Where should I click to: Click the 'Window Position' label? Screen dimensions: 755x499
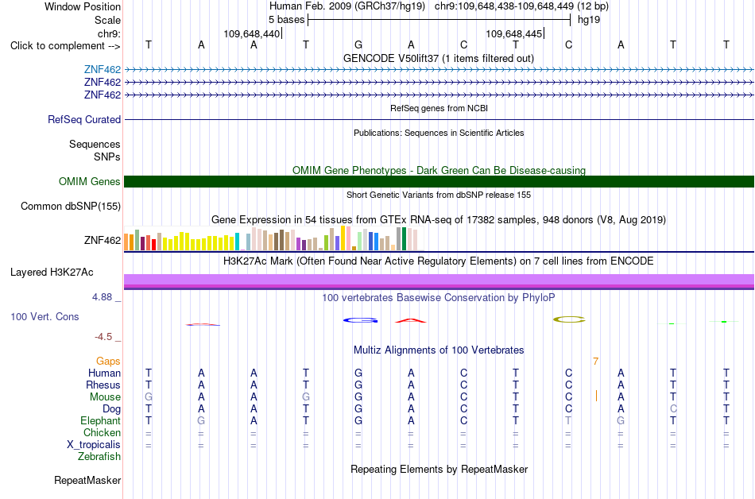tap(83, 6)
